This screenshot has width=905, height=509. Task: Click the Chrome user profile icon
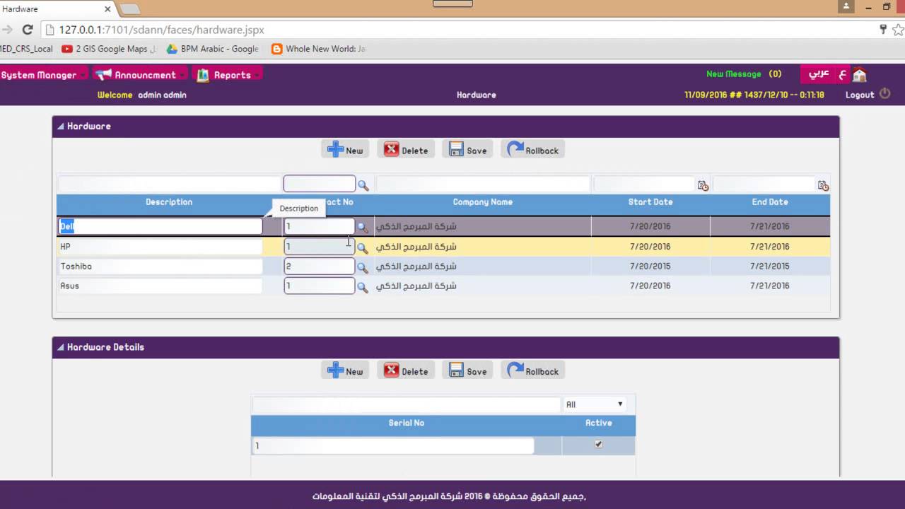click(846, 6)
